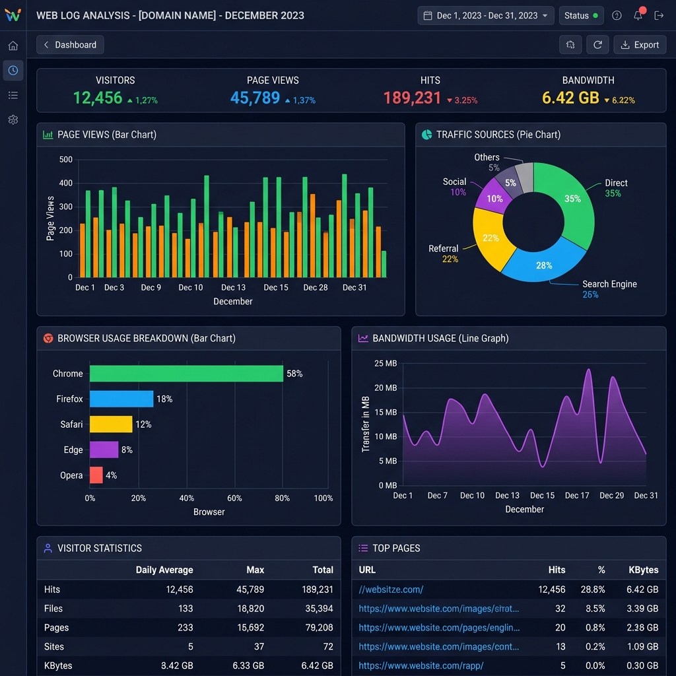Screen dimensions: 676x676
Task: Click the Visitor Statistics person icon
Action: pyautogui.click(x=48, y=549)
